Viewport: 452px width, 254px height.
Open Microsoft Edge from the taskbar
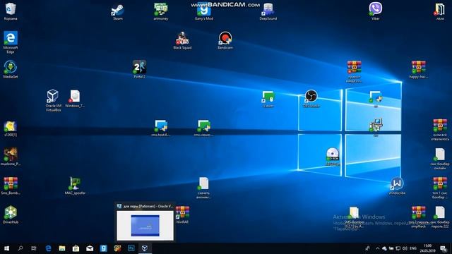48,248
